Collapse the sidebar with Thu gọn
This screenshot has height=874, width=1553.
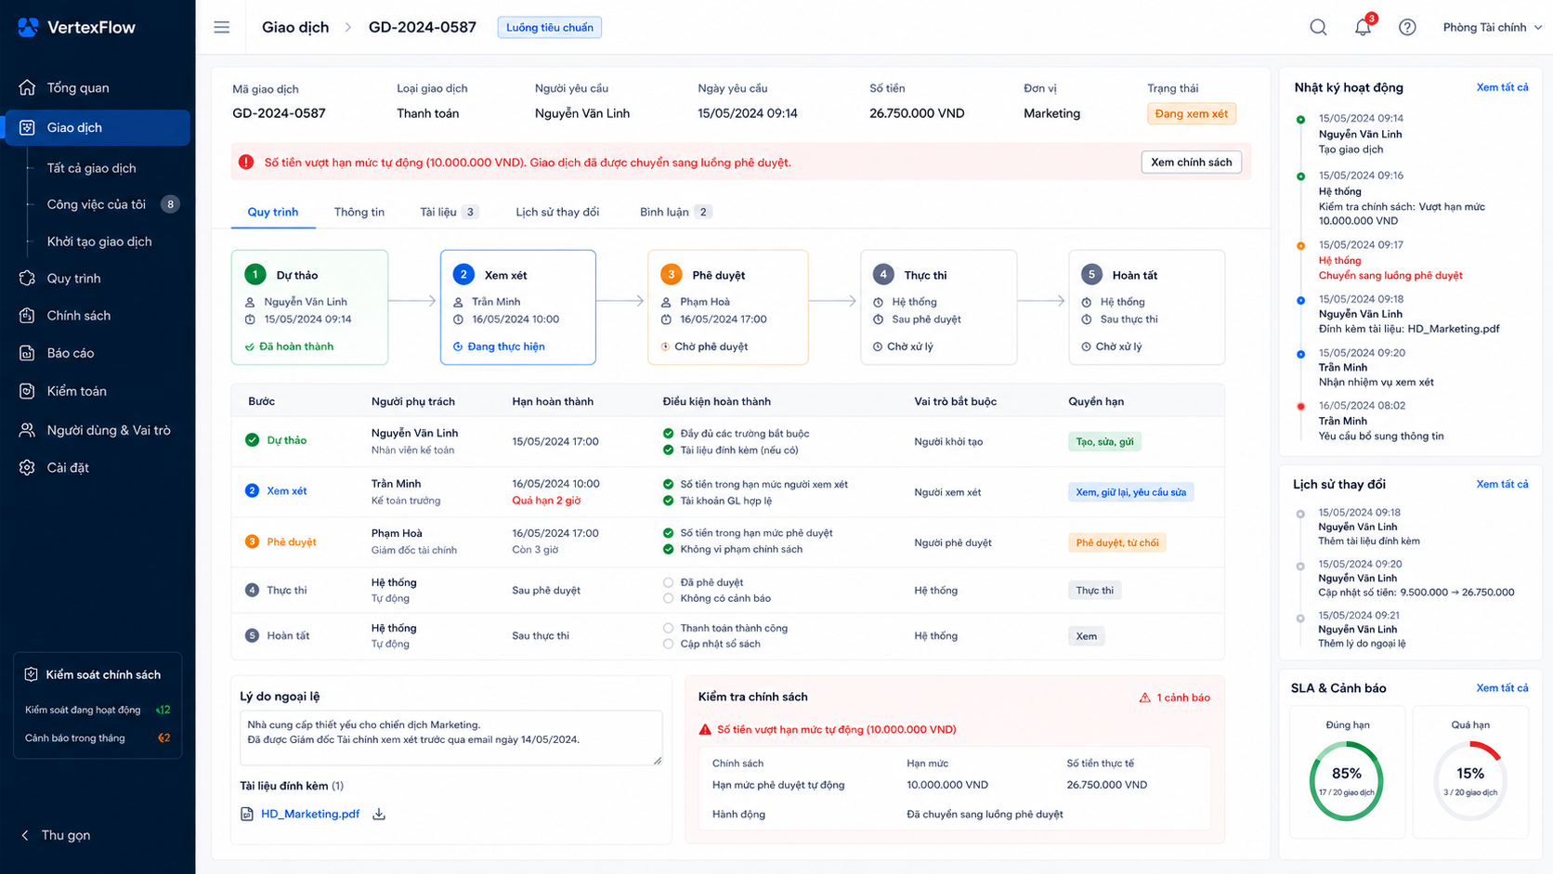pos(56,835)
